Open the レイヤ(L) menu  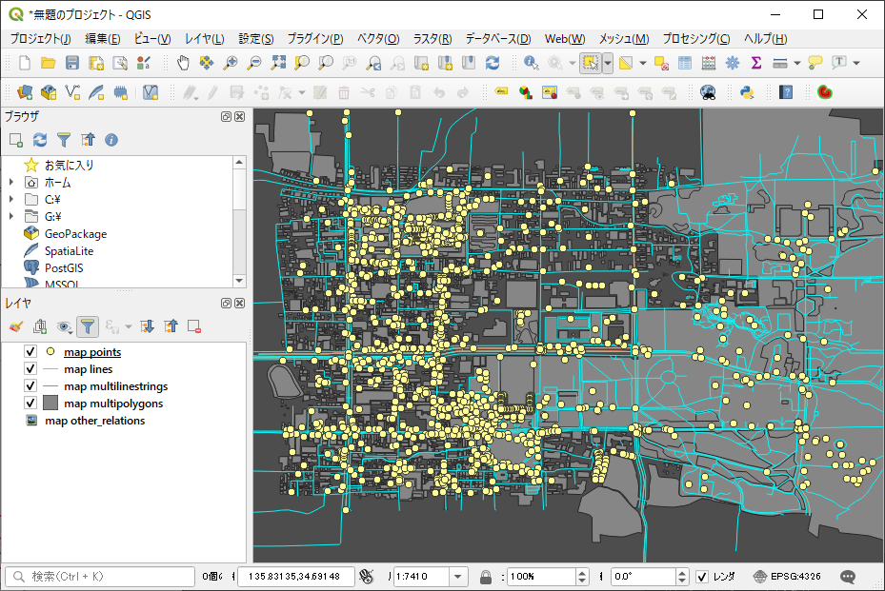(x=204, y=39)
